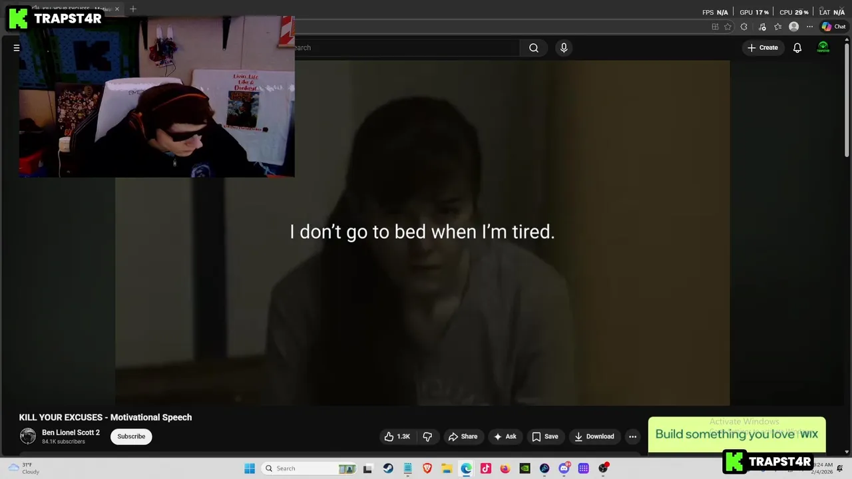Click the Wix advertisement banner
Screen dimensions: 852x479
tap(737, 434)
